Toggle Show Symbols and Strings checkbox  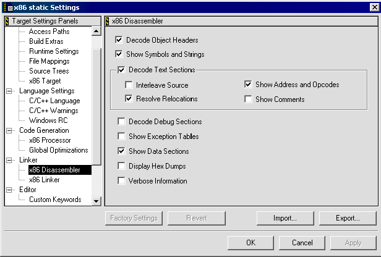coord(119,54)
